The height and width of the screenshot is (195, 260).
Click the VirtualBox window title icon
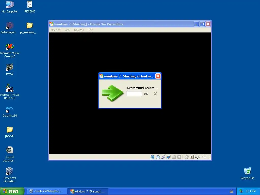(51, 24)
